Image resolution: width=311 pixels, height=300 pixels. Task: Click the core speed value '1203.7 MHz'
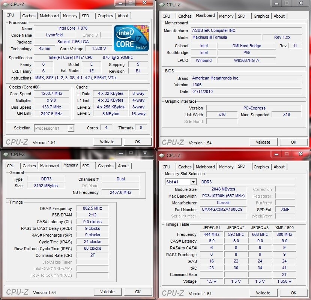click(x=51, y=93)
